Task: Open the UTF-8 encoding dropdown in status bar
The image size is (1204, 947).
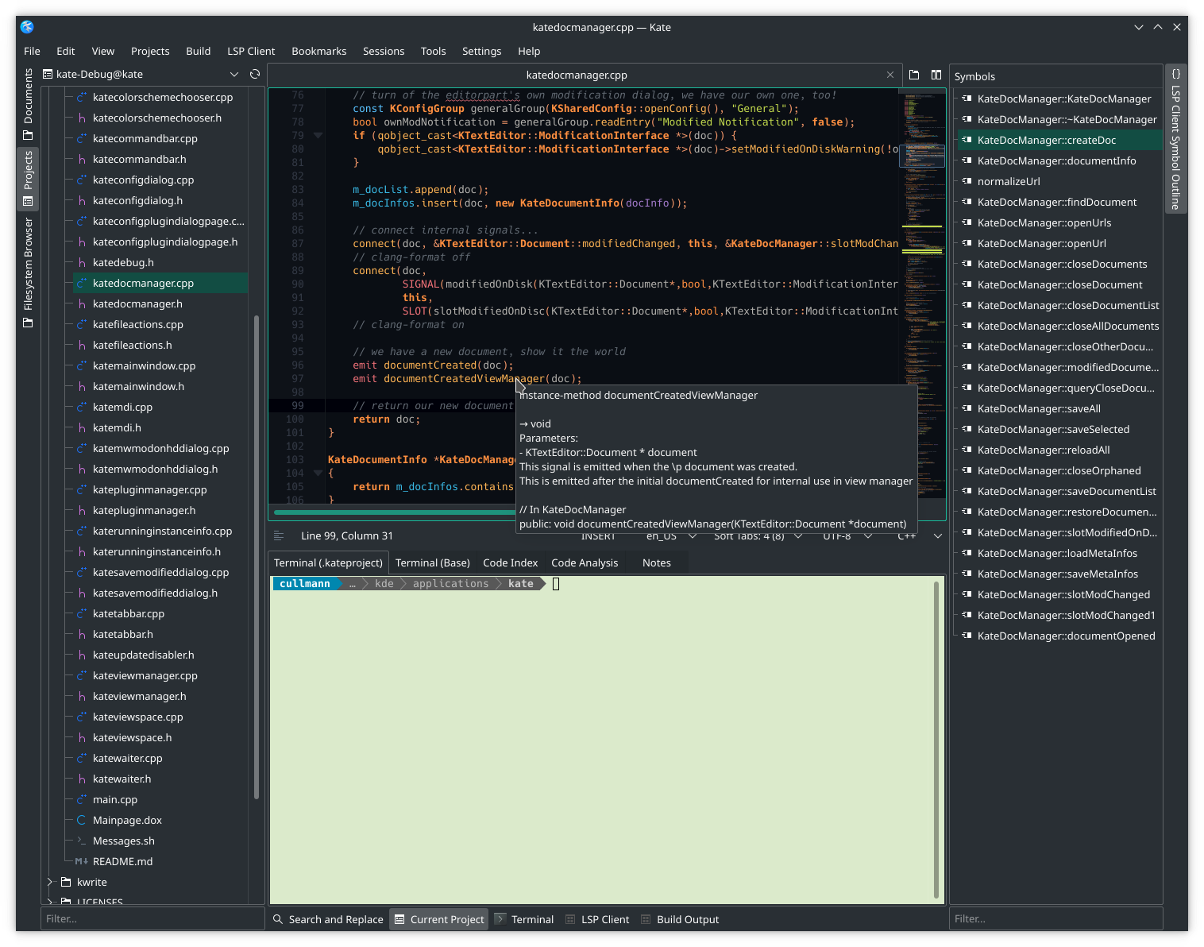Action: coord(847,536)
